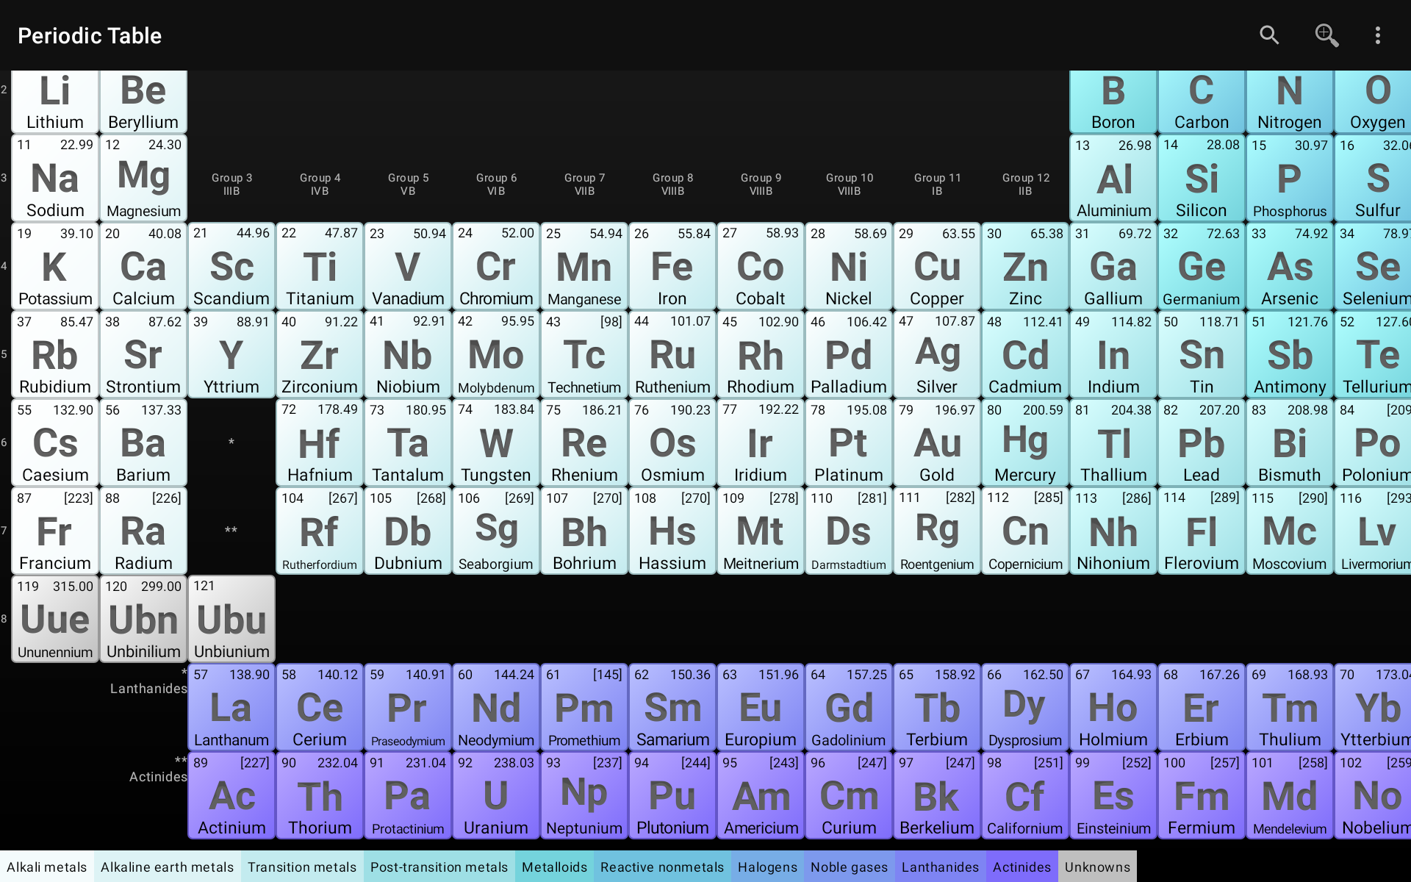This screenshot has height=882, width=1411.
Task: Click the Lanthanides row label
Action: pos(148,689)
